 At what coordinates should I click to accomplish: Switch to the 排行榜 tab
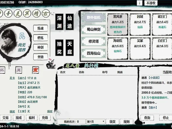click(x=91, y=66)
